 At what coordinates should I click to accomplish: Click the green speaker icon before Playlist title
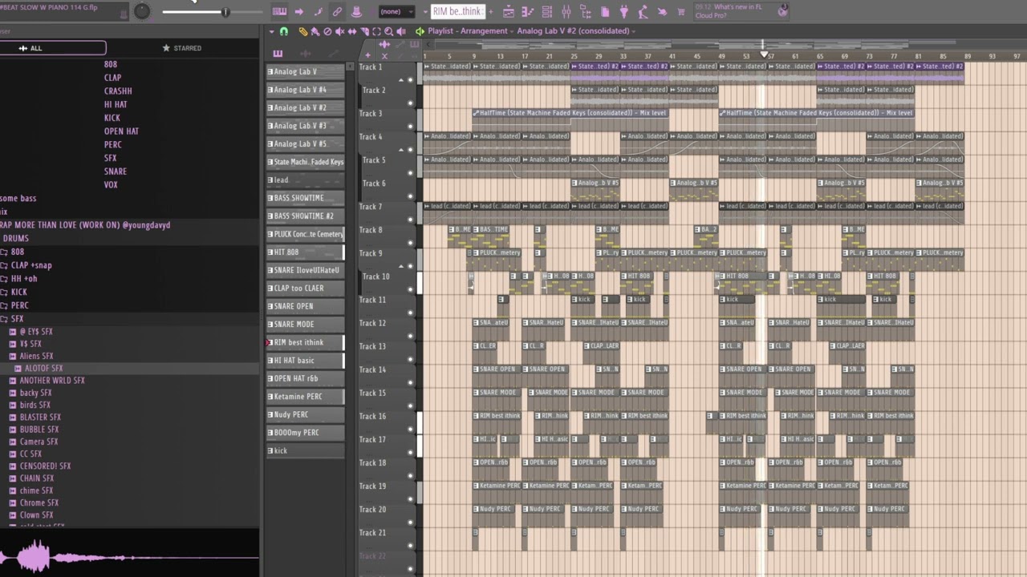coord(420,31)
